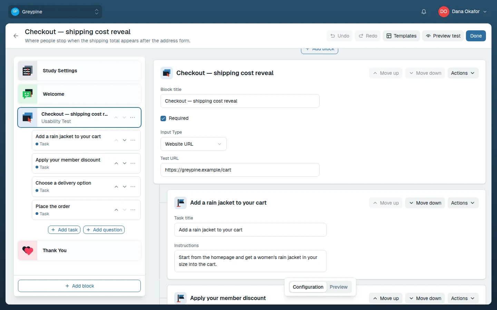Viewport: 497px width, 310px height.
Task: Click the Instructions text area
Action: pyautogui.click(x=250, y=261)
